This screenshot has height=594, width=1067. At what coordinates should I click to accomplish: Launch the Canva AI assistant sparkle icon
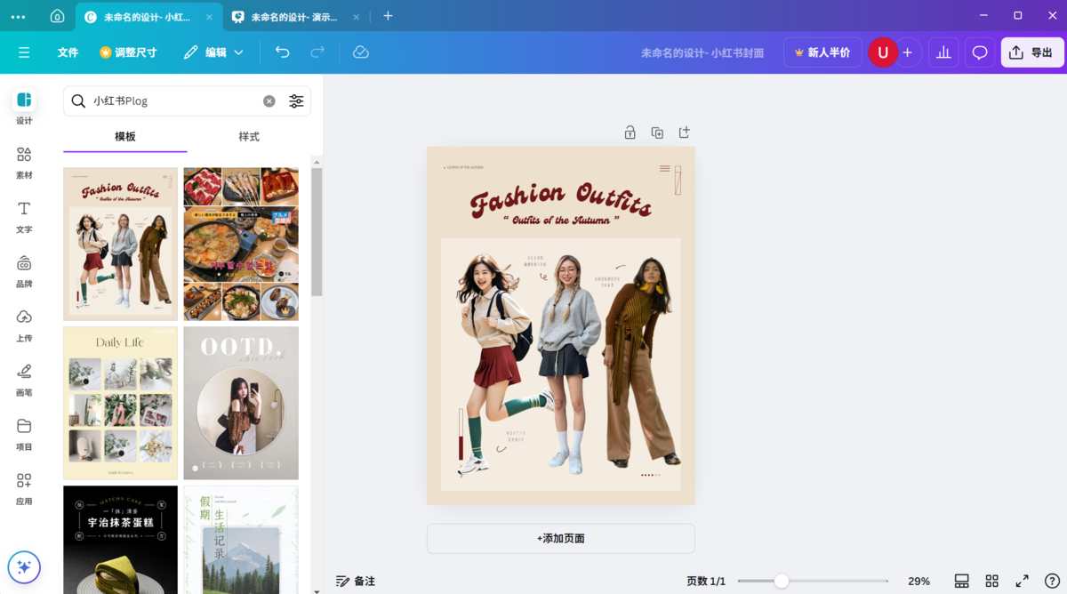point(24,566)
